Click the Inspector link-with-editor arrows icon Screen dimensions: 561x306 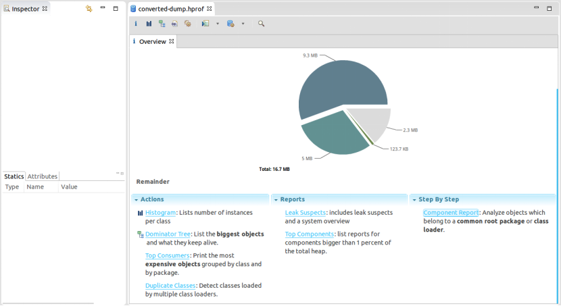point(89,8)
